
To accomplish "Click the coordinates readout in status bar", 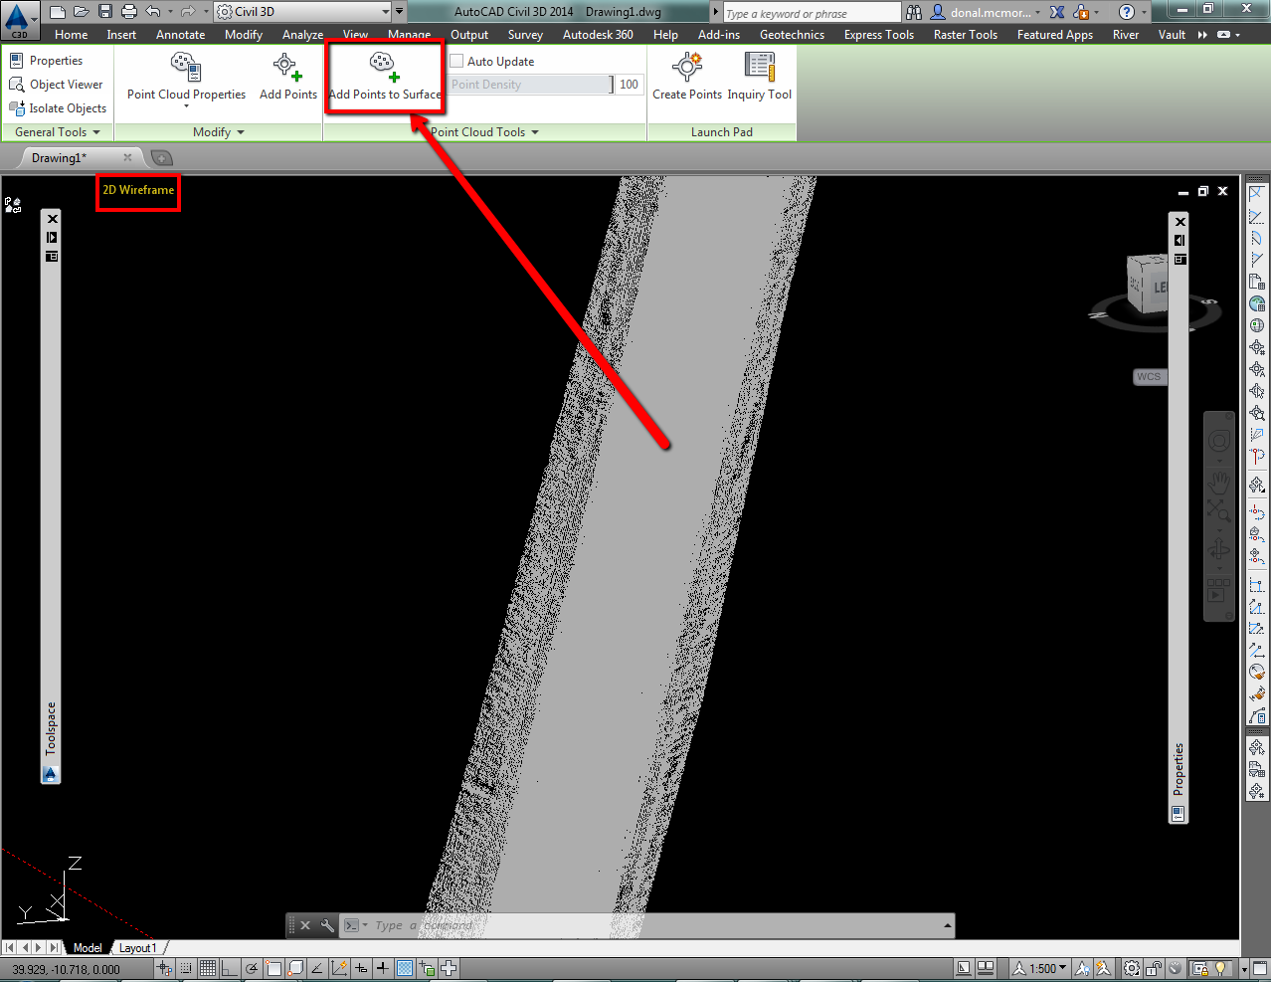I will [x=66, y=969].
